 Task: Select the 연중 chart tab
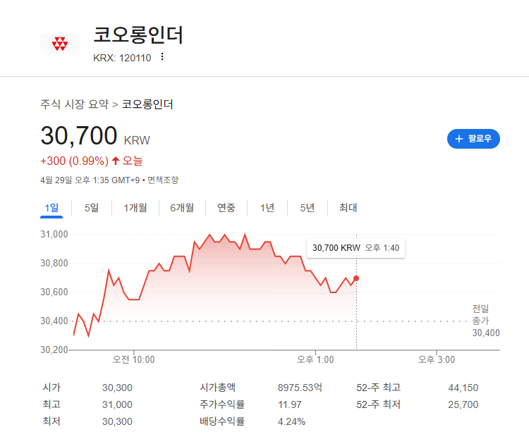226,208
